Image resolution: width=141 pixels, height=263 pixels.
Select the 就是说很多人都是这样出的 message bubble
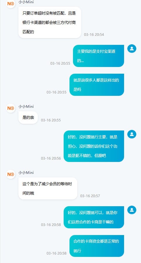(97, 85)
